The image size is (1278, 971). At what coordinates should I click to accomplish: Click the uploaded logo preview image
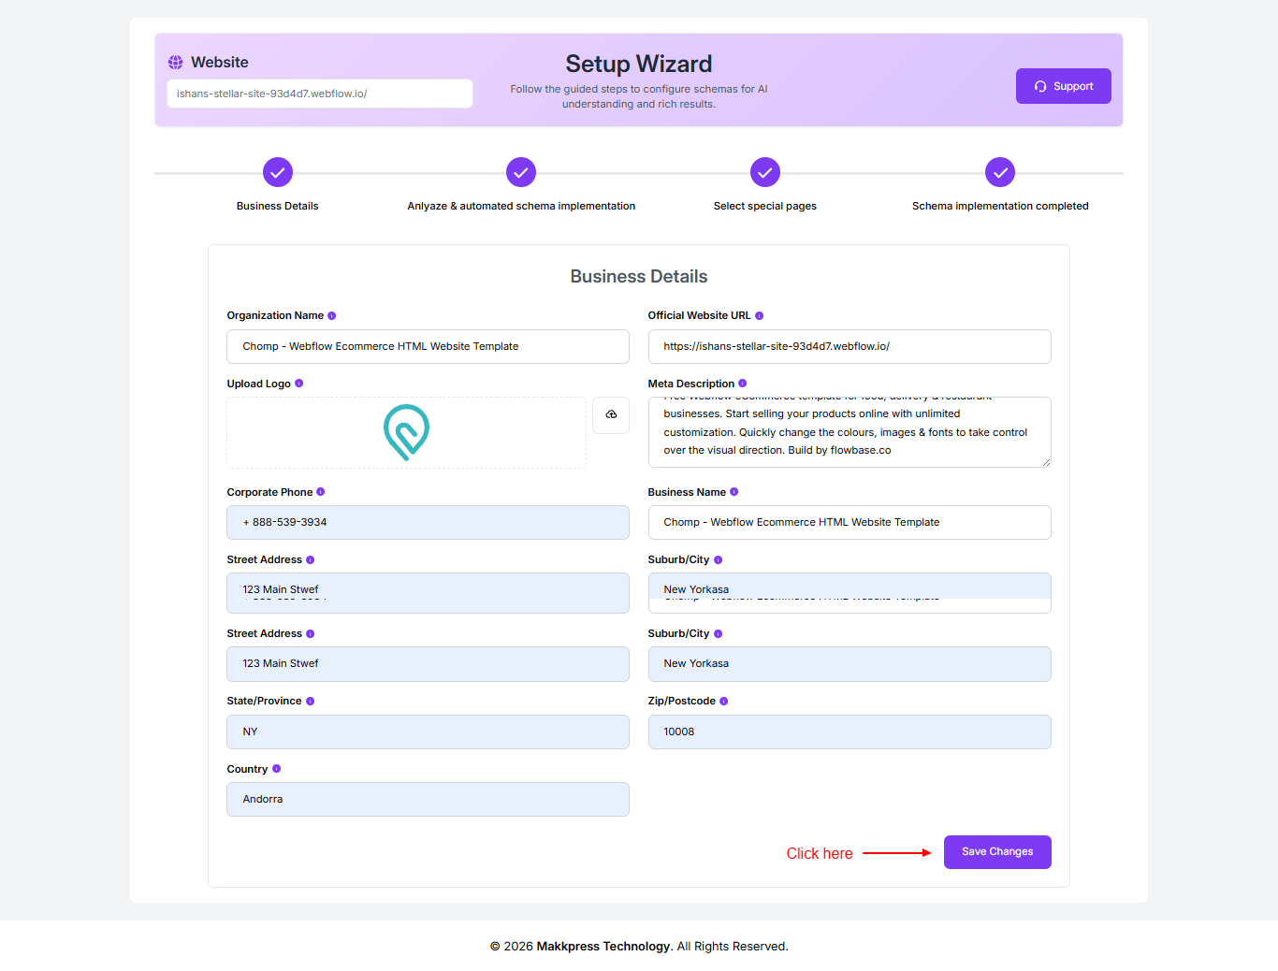[x=406, y=432]
